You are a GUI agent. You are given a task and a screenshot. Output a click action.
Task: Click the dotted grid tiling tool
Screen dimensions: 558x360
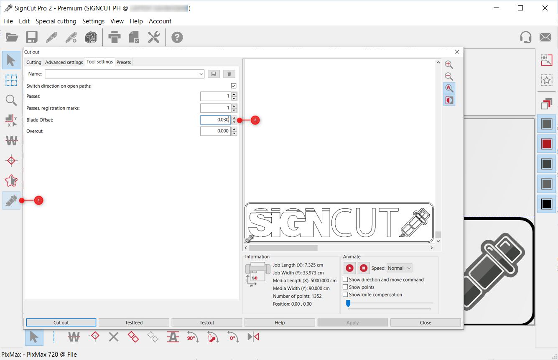11,80
